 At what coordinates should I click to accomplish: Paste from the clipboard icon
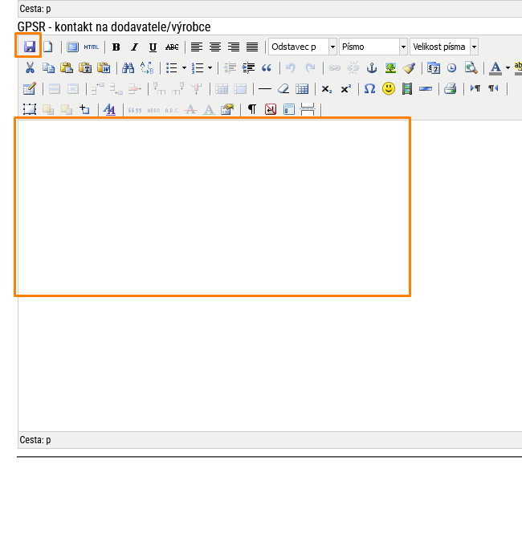tap(67, 67)
